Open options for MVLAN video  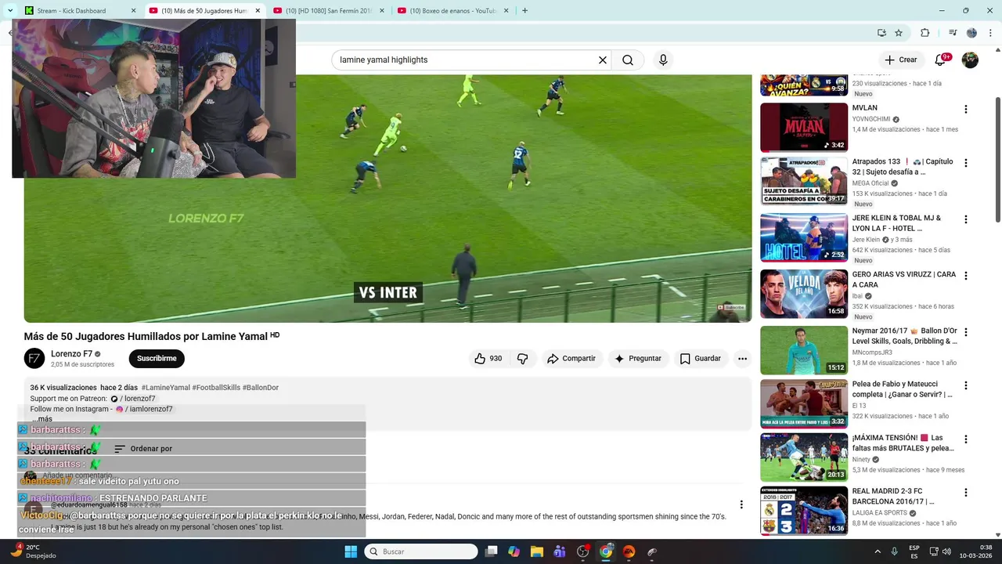(x=965, y=110)
